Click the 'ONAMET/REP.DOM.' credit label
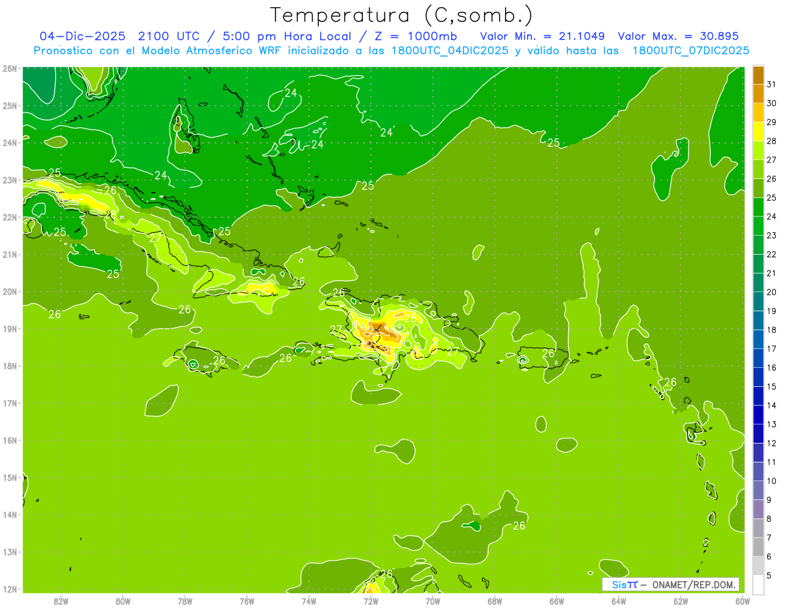789x610 pixels. 694,584
